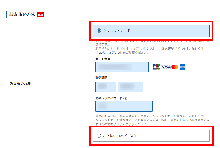Click the セキュリティコード label text
Image resolution: width=220 pixels, height=148 pixels.
[x=109, y=98]
